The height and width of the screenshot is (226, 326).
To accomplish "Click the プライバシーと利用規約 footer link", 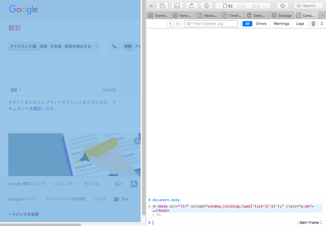I will (x=65, y=199).
